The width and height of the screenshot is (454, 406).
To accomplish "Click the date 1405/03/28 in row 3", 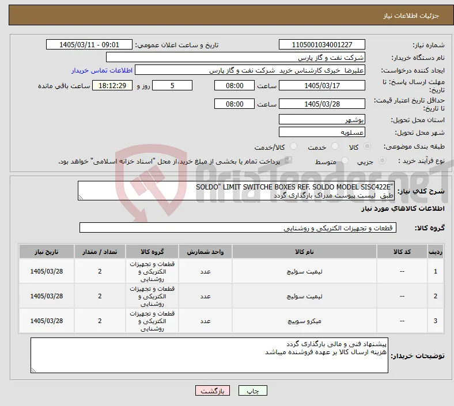I will tap(47, 321).
